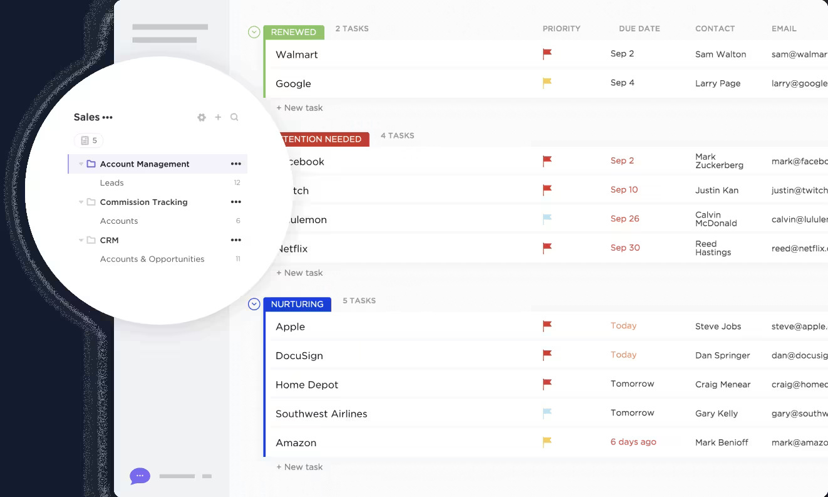Select the Steve Jobs contact cell
Screen dimensions: 828x497
point(718,327)
